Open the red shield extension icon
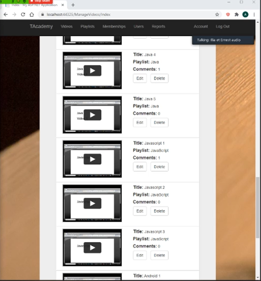 [228, 15]
